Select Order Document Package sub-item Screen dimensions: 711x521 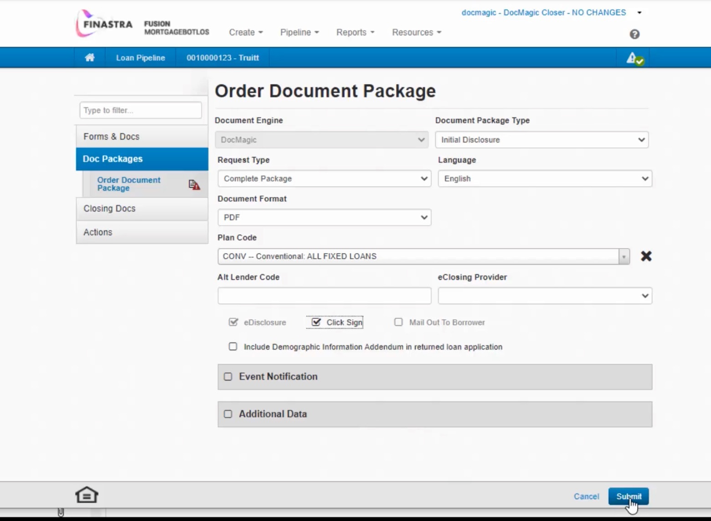point(129,184)
